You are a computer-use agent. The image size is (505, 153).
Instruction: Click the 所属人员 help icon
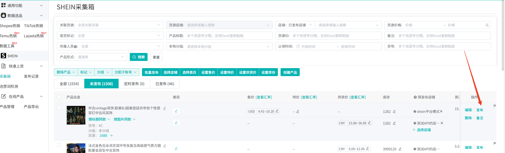point(76,47)
